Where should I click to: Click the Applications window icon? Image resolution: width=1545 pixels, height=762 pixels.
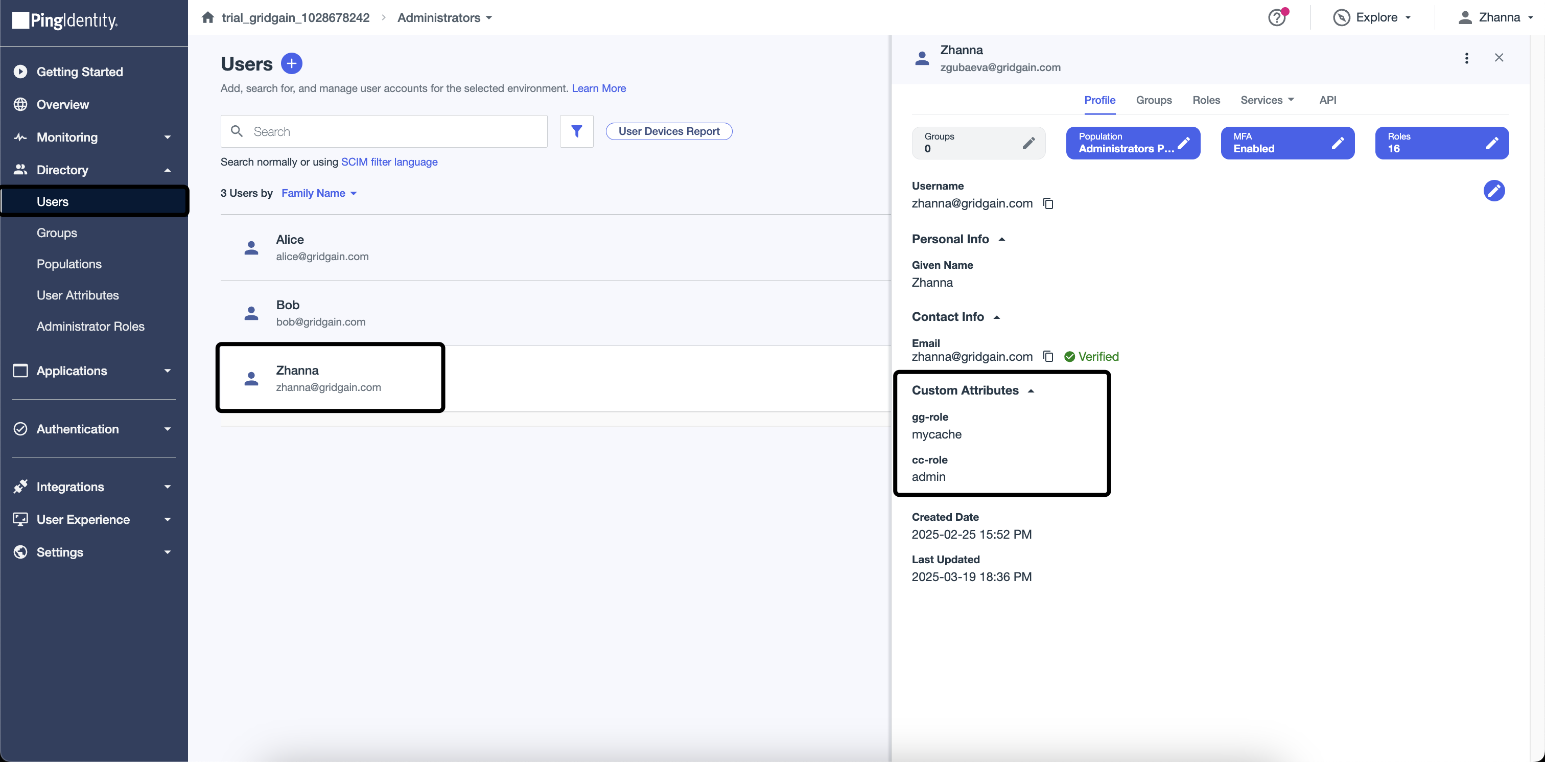click(20, 371)
